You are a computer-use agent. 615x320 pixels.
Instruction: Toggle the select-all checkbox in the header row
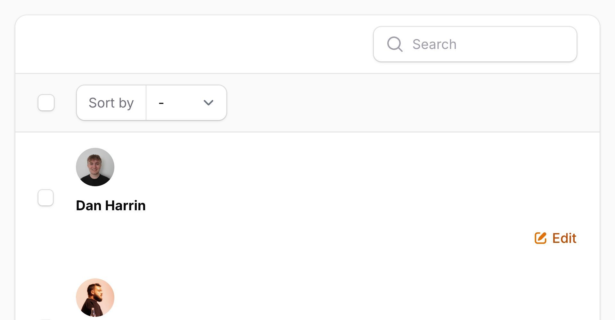[46, 102]
